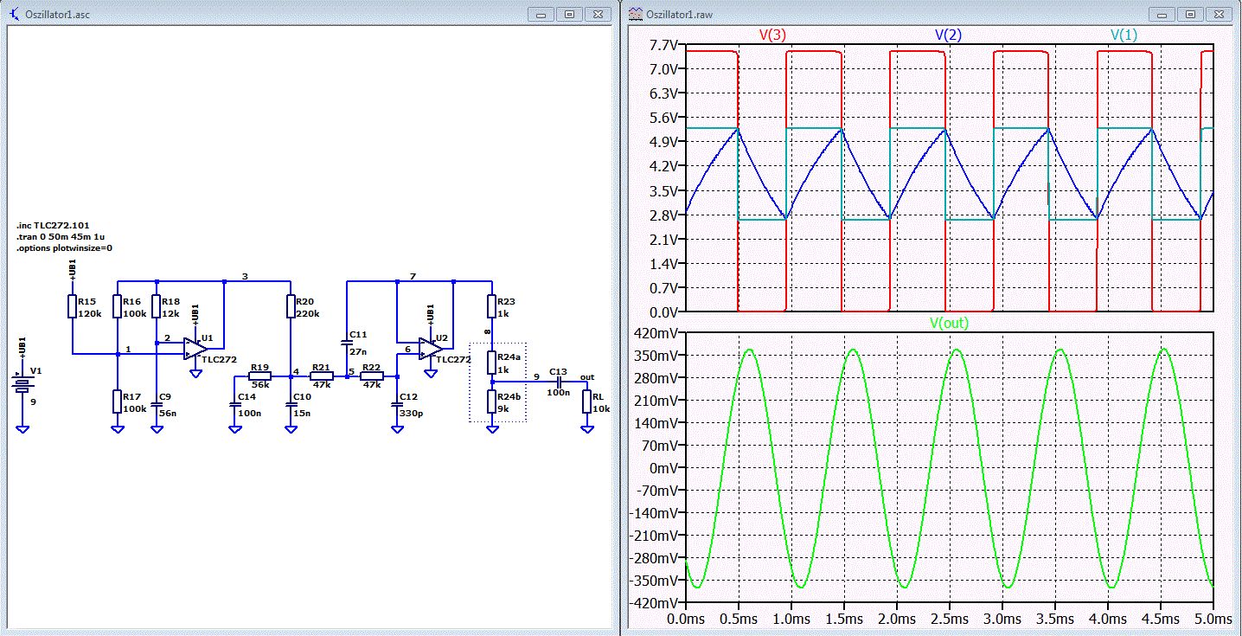
Task: Select the C13 100n coupling capacitor
Action: tap(558, 382)
